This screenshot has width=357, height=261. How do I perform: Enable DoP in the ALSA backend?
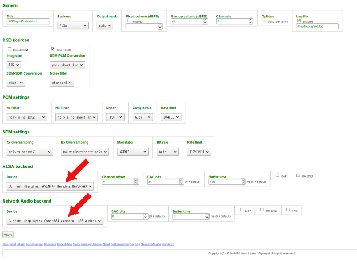point(278,176)
